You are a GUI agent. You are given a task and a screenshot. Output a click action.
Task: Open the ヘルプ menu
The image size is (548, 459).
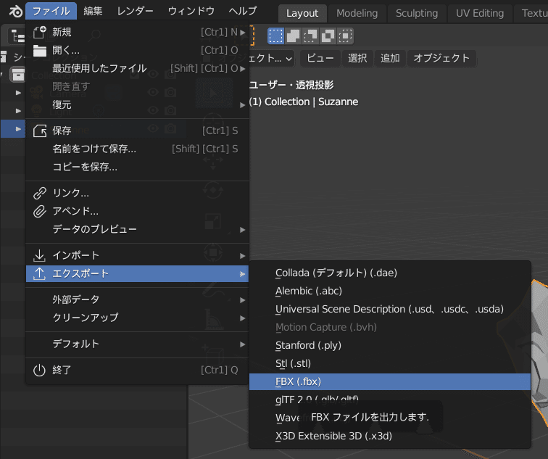pos(243,11)
